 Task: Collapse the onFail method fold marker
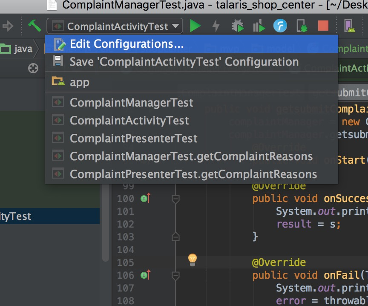click(175, 276)
